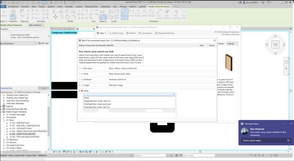The width and height of the screenshot is (294, 161).
Task: Click the Legends node in Project Browser
Action: click(x=9, y=106)
